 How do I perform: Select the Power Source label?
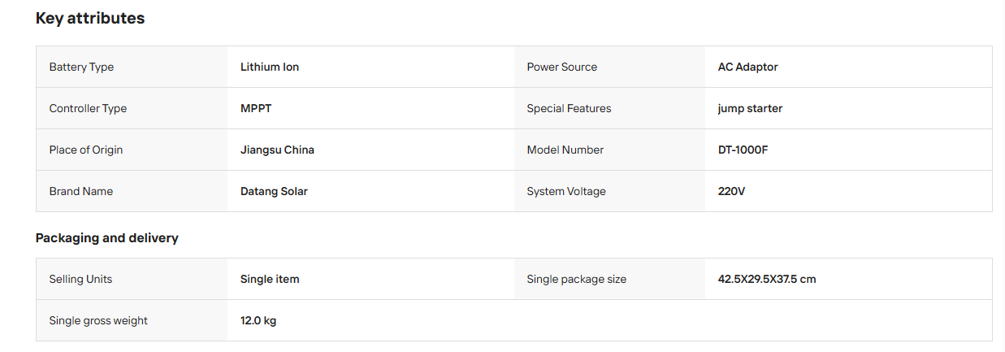pos(561,67)
